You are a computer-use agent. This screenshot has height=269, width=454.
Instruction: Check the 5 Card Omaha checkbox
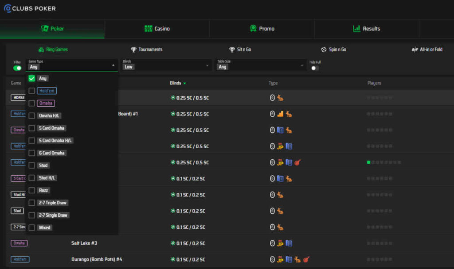(x=31, y=128)
